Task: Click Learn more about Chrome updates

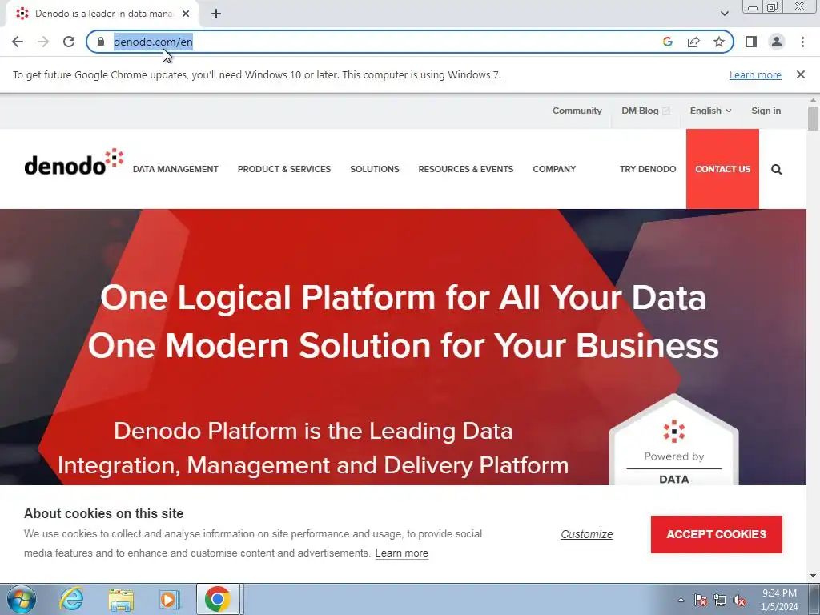Action: click(755, 74)
